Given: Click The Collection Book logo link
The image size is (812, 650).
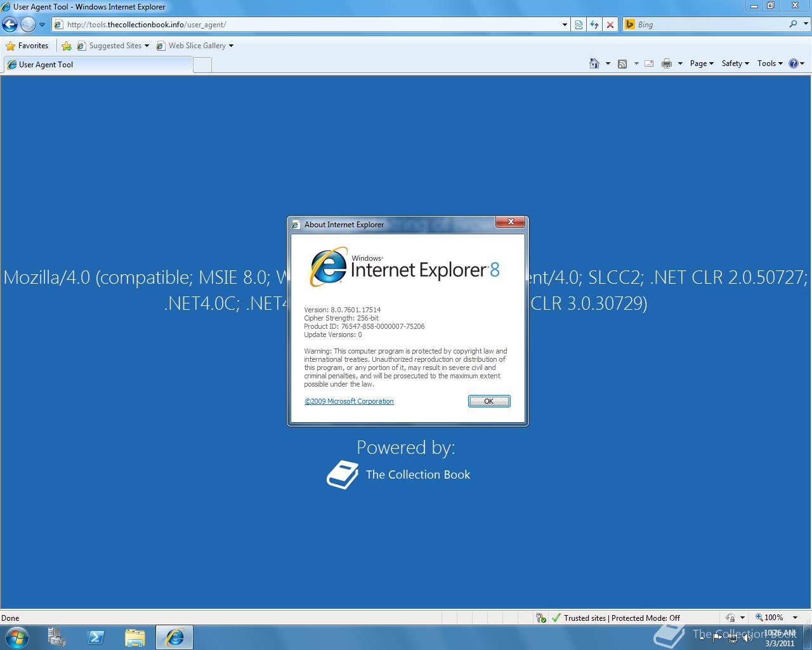Looking at the screenshot, I should 398,475.
